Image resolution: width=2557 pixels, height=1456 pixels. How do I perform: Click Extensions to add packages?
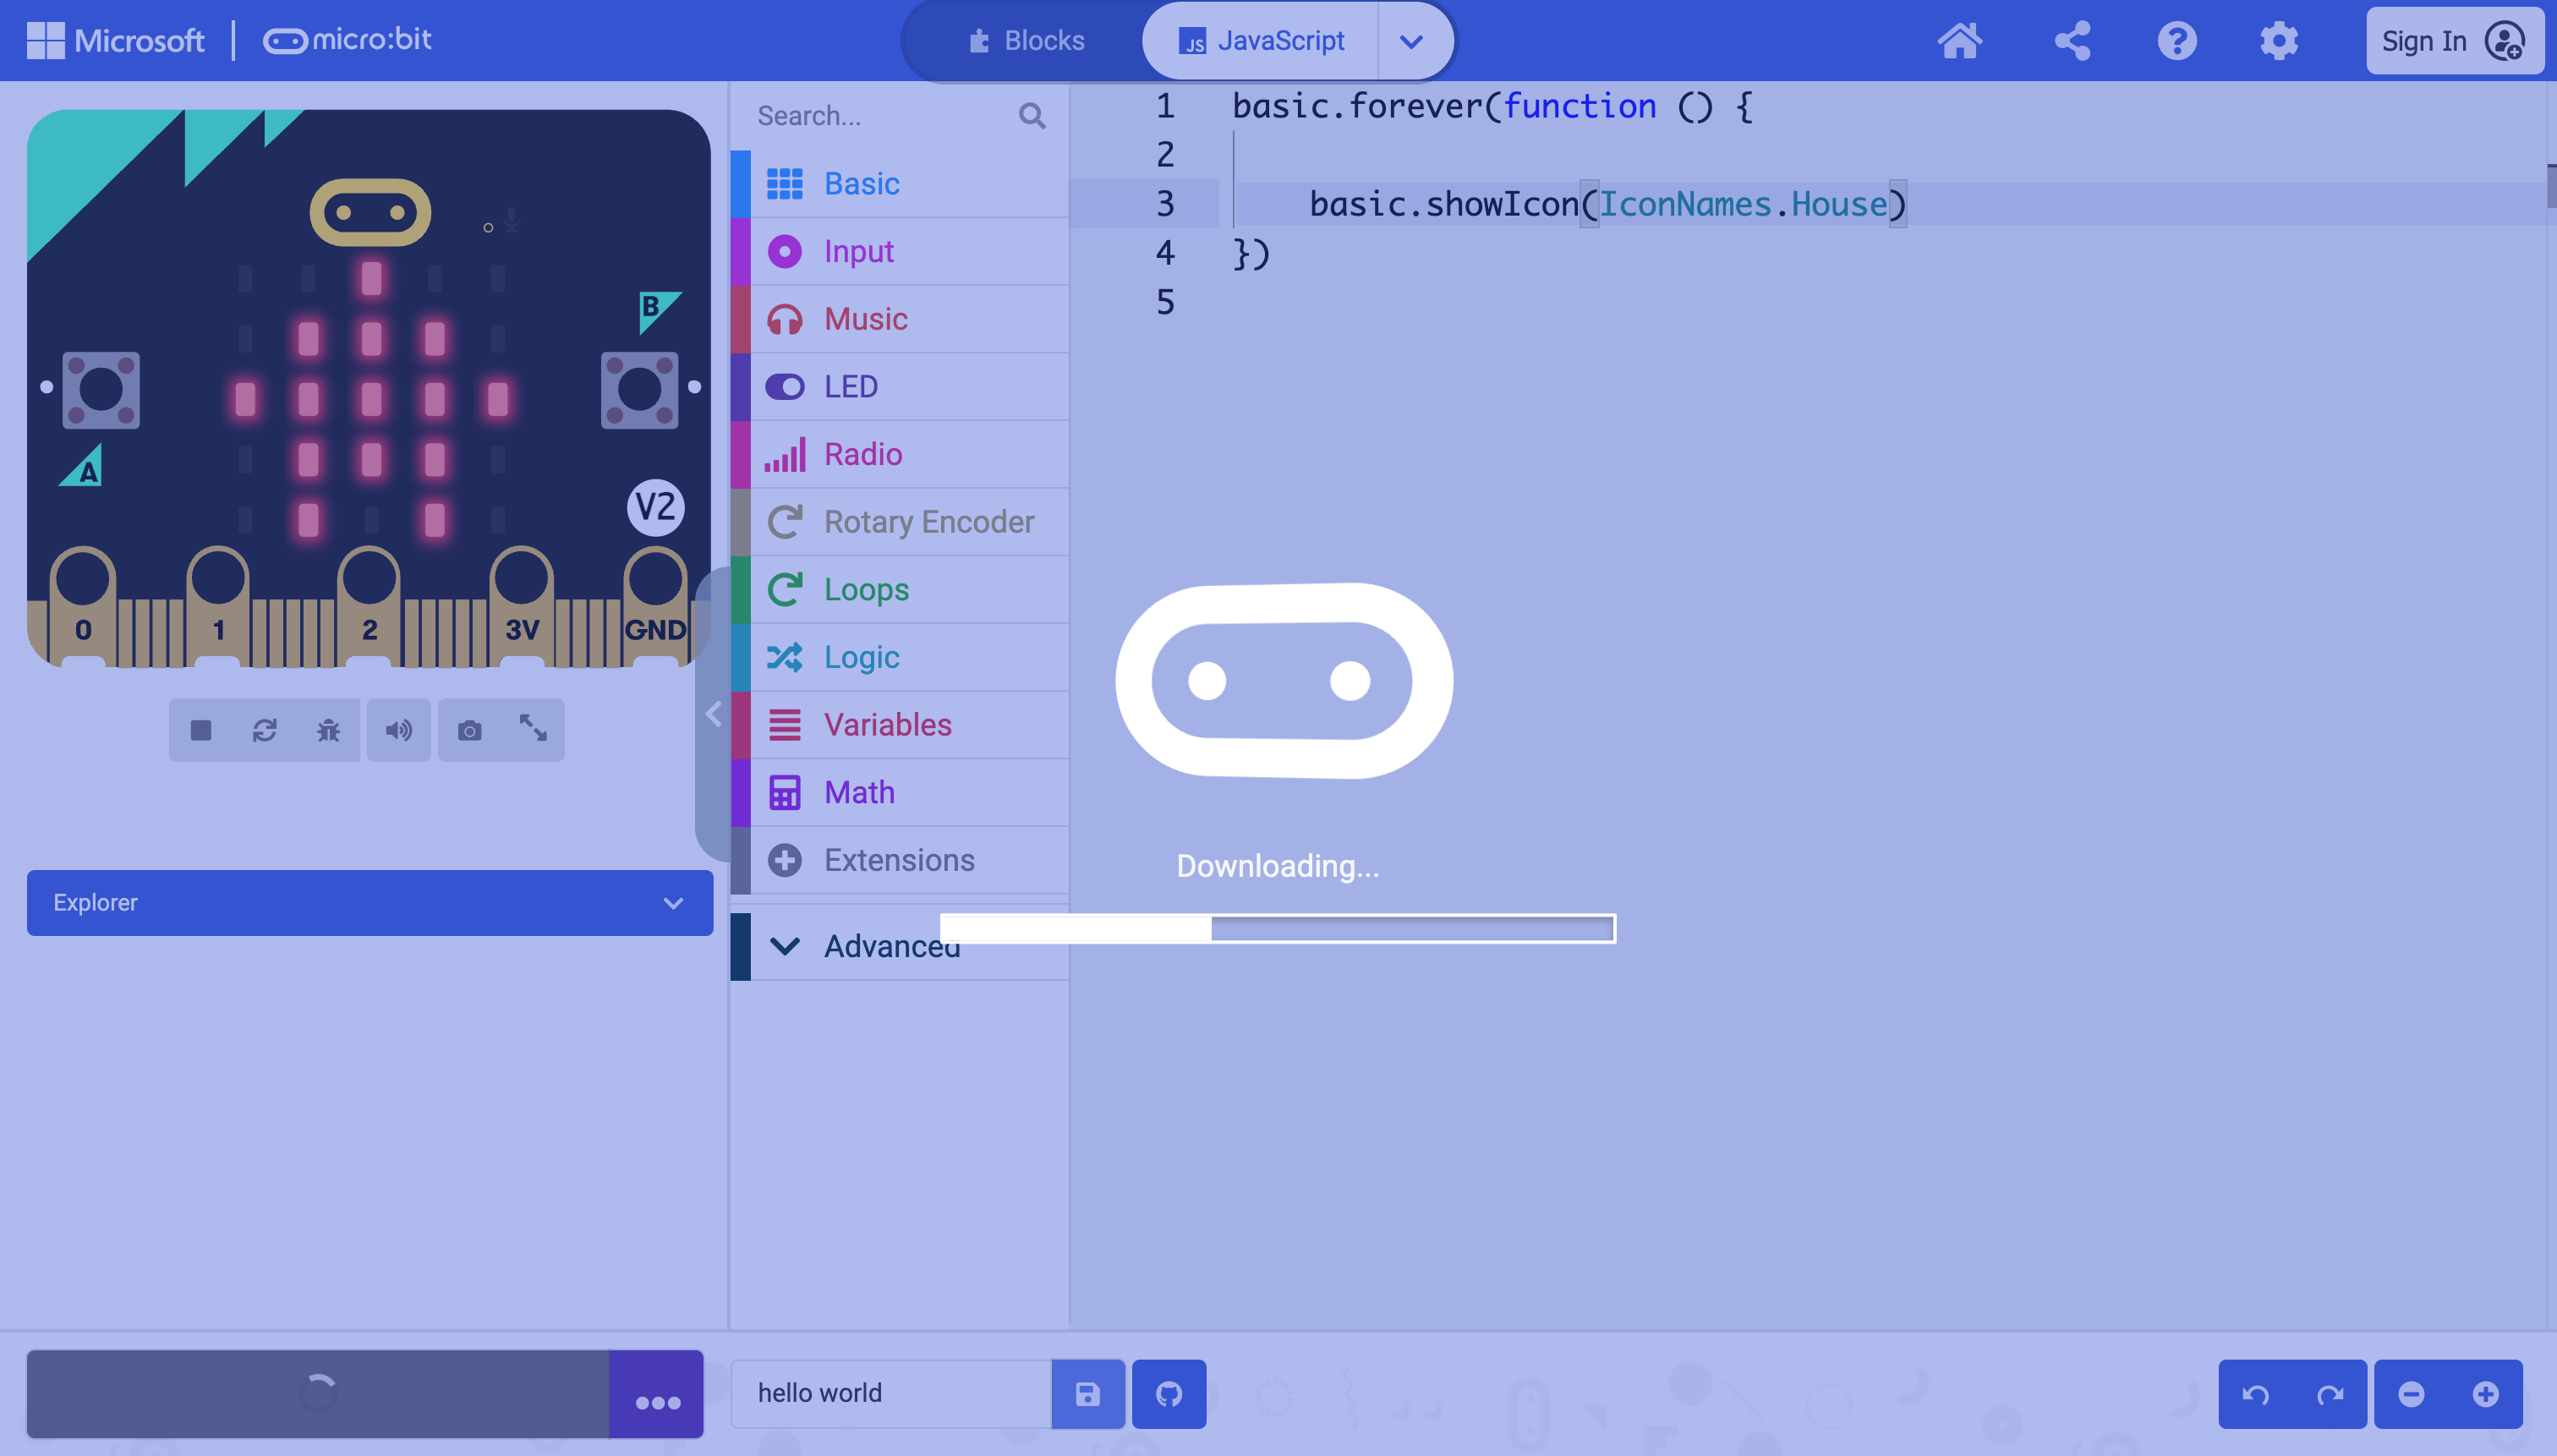click(900, 860)
